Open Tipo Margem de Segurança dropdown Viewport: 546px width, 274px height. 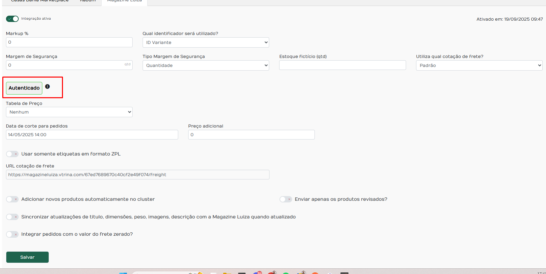coord(206,65)
